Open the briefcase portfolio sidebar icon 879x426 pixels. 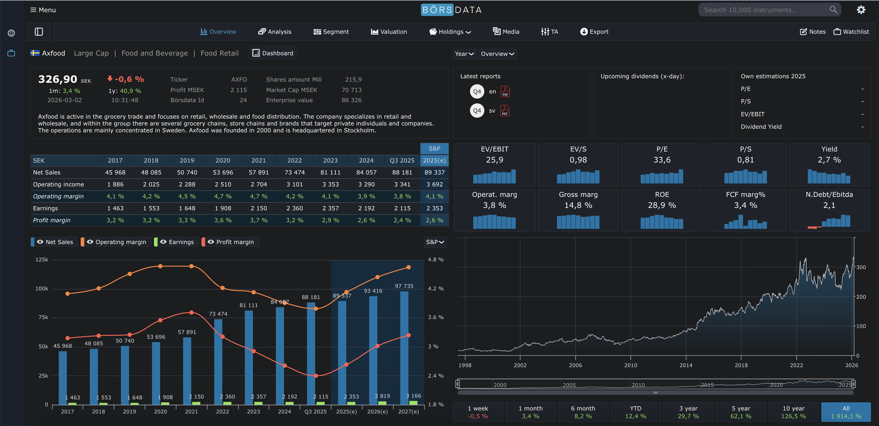(11, 53)
